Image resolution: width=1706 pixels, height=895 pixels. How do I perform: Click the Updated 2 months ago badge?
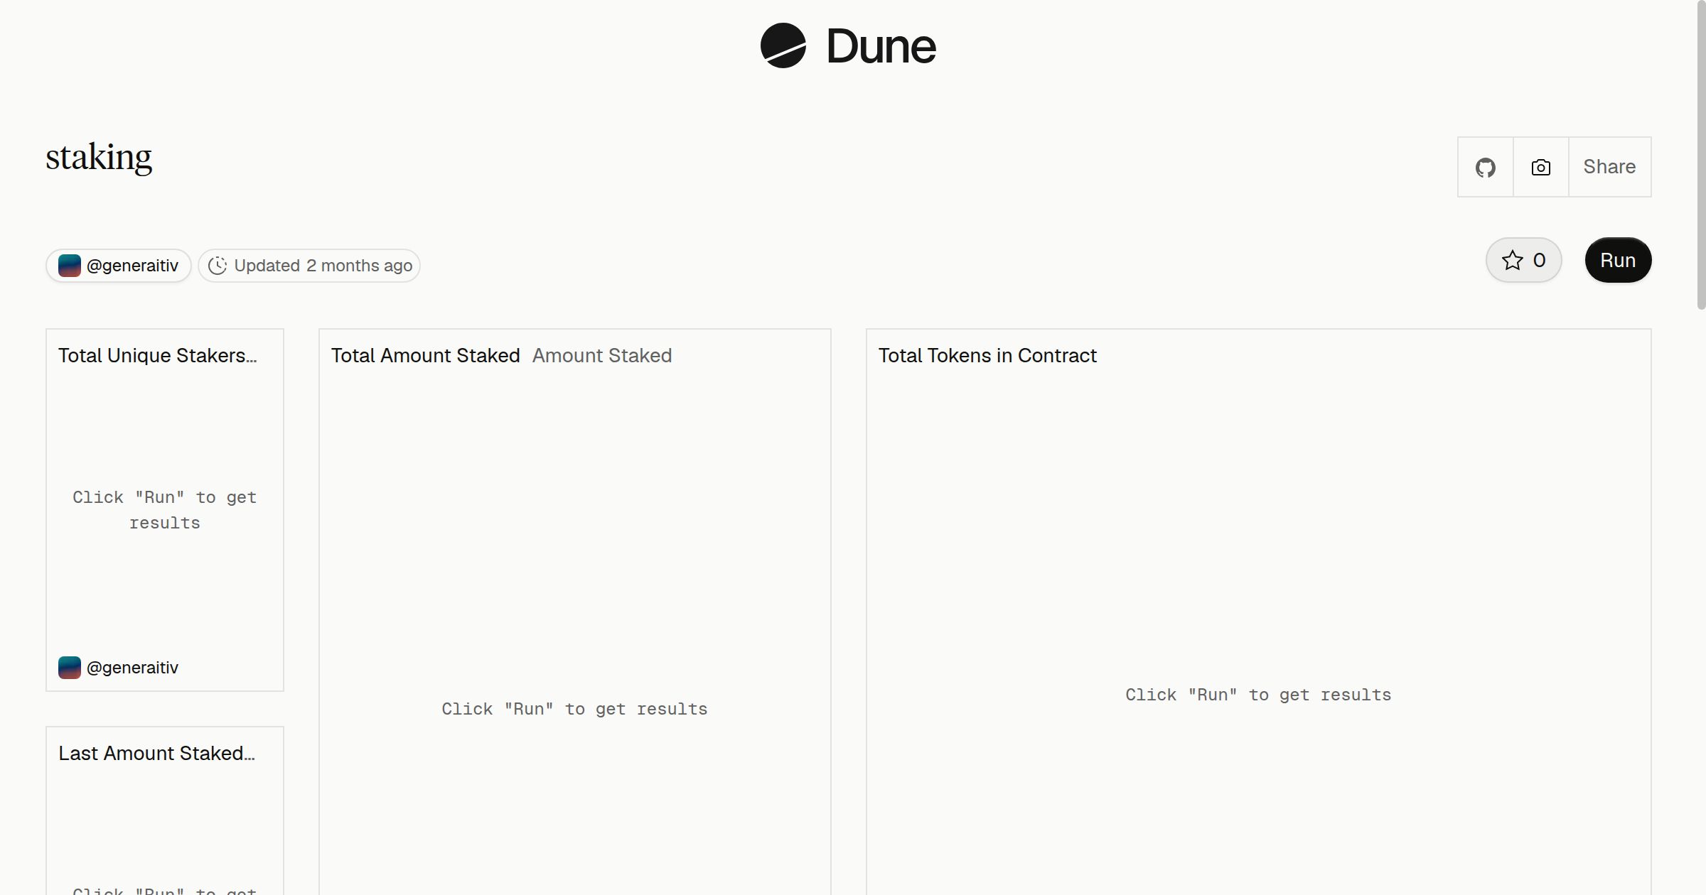tap(309, 266)
